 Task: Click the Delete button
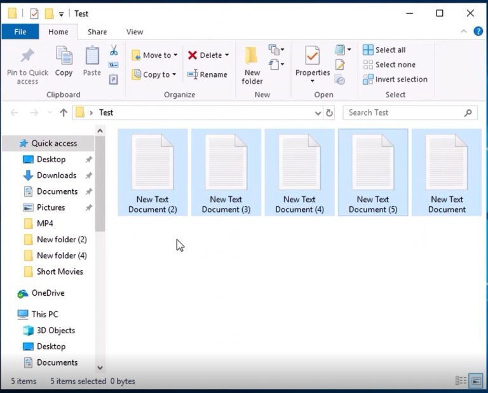pos(205,55)
